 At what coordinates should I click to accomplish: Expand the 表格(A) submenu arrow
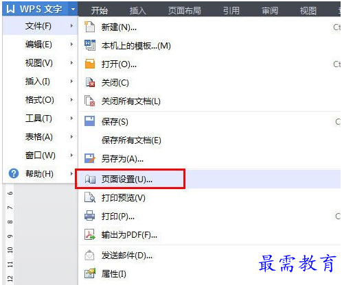(x=71, y=137)
